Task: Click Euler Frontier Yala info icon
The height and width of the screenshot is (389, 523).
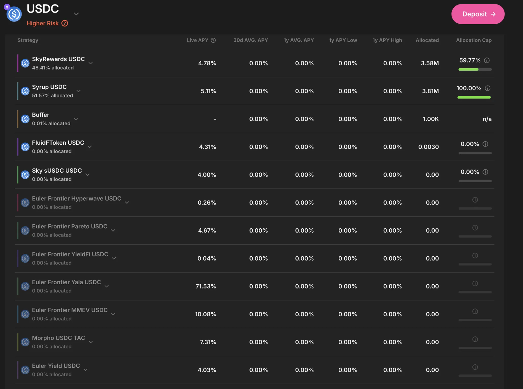Action: click(x=475, y=283)
